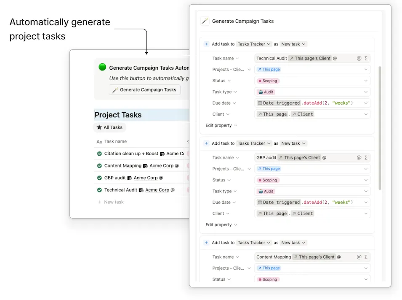Click the magic wand icon beside Generate Campaign Tasks title
The width and height of the screenshot is (402, 300).
tap(205, 21)
